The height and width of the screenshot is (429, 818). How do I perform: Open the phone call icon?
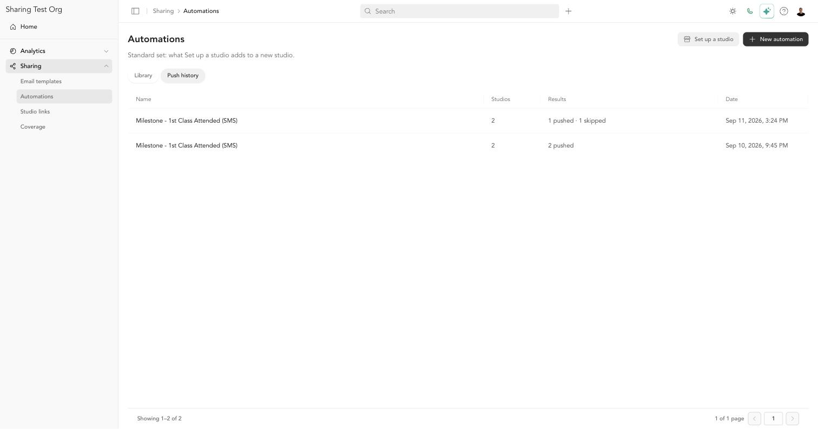[750, 11]
